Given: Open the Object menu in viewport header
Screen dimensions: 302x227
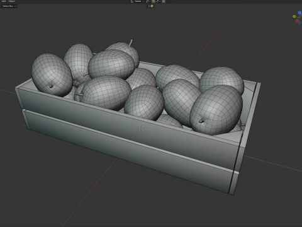Looking at the screenshot, I should point(11,1).
